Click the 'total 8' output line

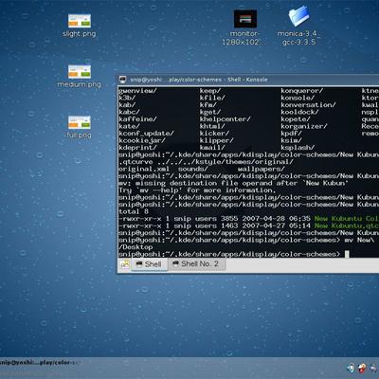(134, 211)
